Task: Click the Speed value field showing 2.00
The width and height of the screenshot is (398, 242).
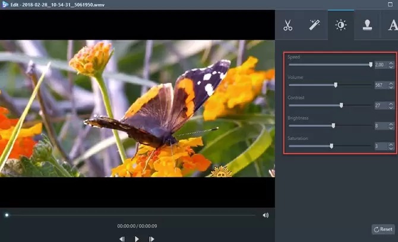Action: coord(381,65)
